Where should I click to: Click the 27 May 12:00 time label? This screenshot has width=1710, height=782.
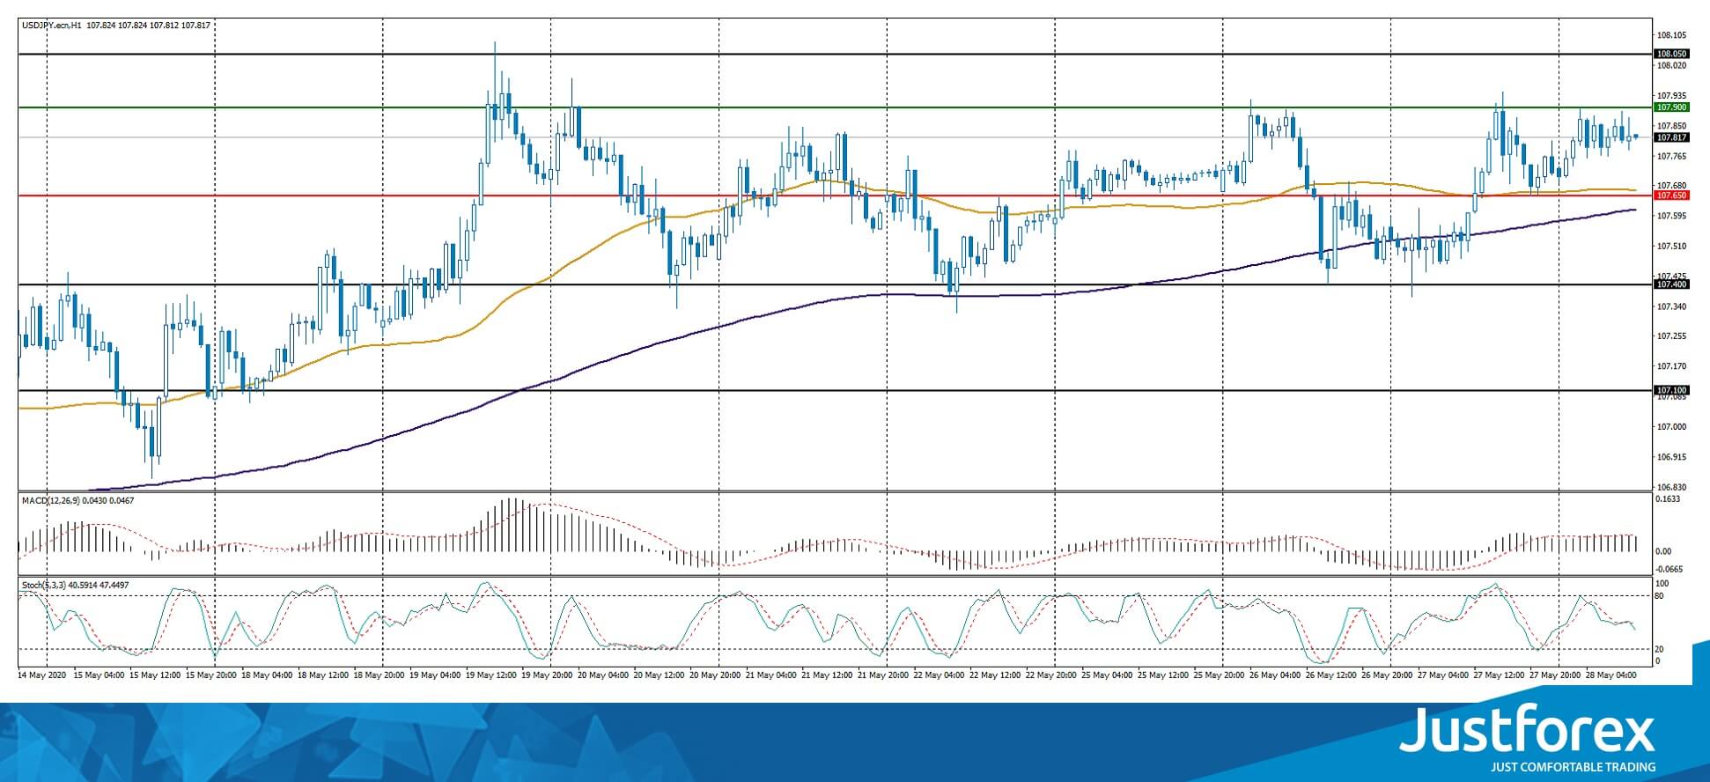pos(1500,675)
